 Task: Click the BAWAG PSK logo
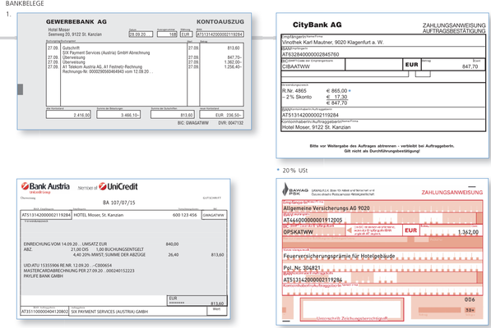(x=295, y=189)
